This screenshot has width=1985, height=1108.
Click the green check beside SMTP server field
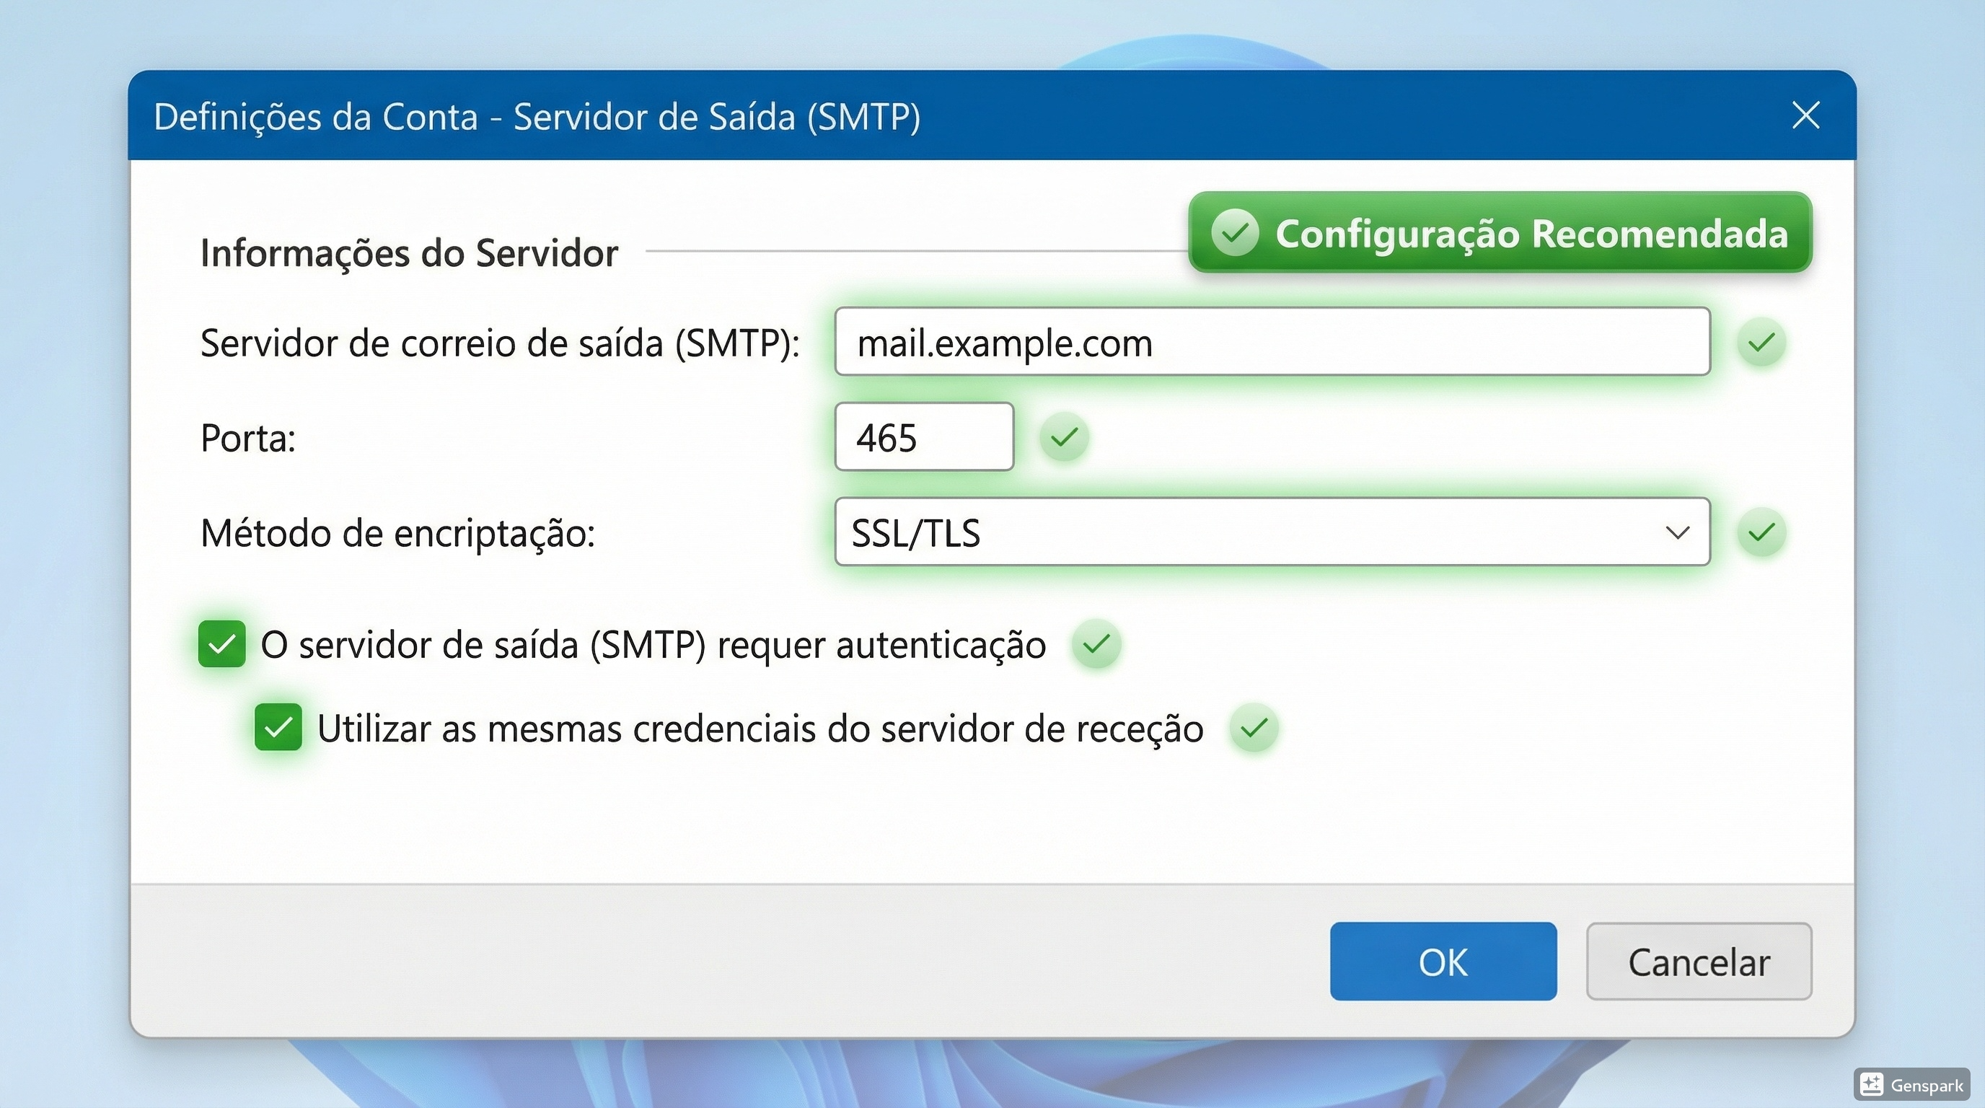tap(1761, 342)
